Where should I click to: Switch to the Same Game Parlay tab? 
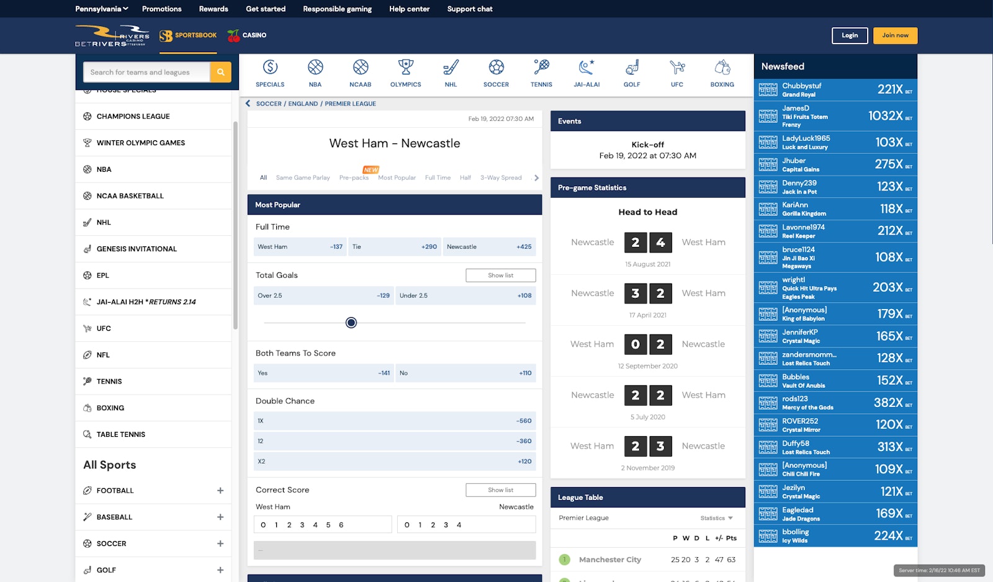pyautogui.click(x=303, y=178)
